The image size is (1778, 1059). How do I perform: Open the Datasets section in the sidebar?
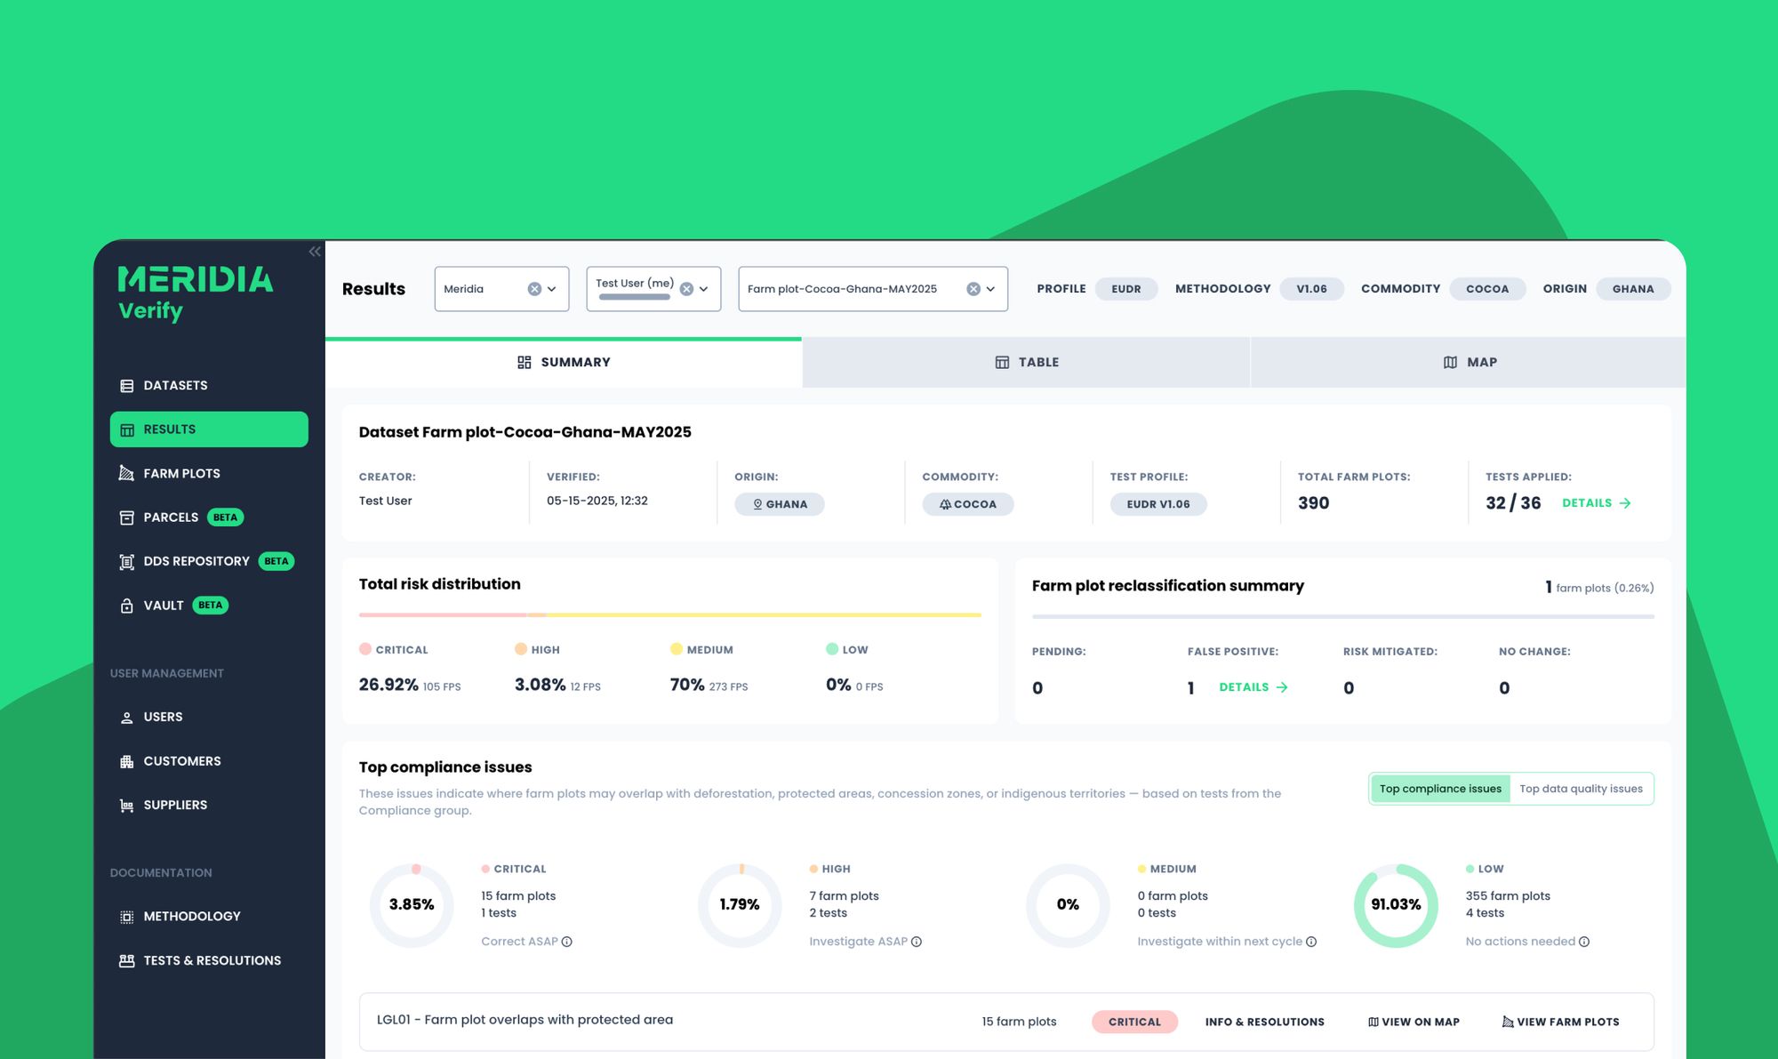click(175, 385)
